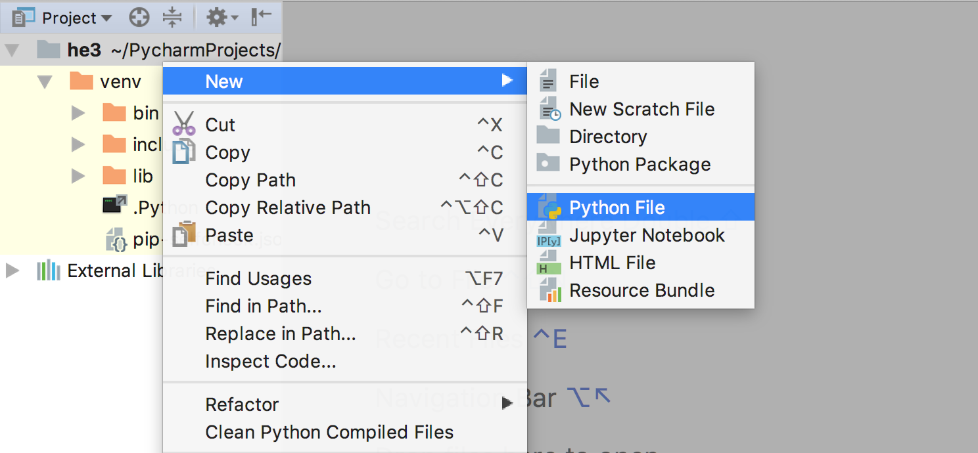Click the Copy icon in context menu
Image resolution: width=978 pixels, height=453 pixels.
(184, 152)
